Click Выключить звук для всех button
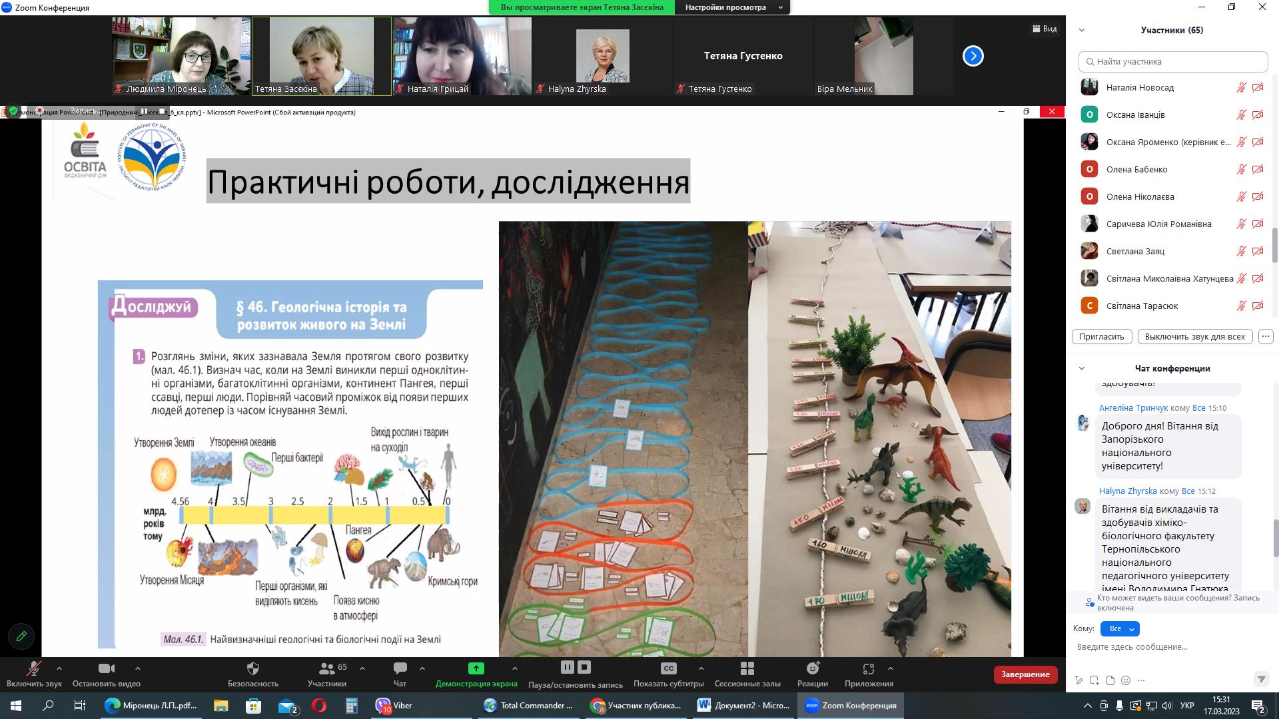This screenshot has height=719, width=1279. click(1194, 336)
